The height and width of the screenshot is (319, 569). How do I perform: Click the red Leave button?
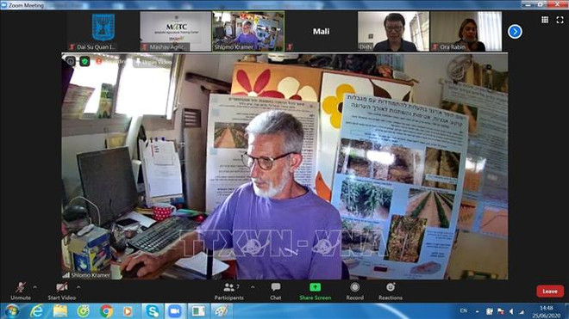tap(550, 291)
